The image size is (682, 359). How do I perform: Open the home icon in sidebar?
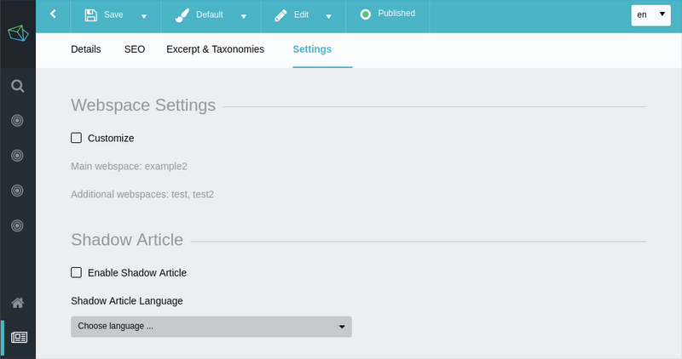pos(17,303)
